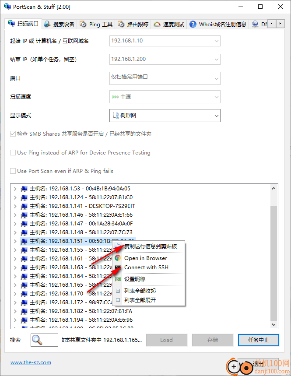
Task: Expand the 192.168.1.53 host node
Action: [15, 189]
